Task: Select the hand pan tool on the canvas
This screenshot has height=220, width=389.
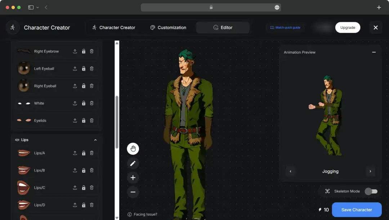Action: (x=133, y=148)
